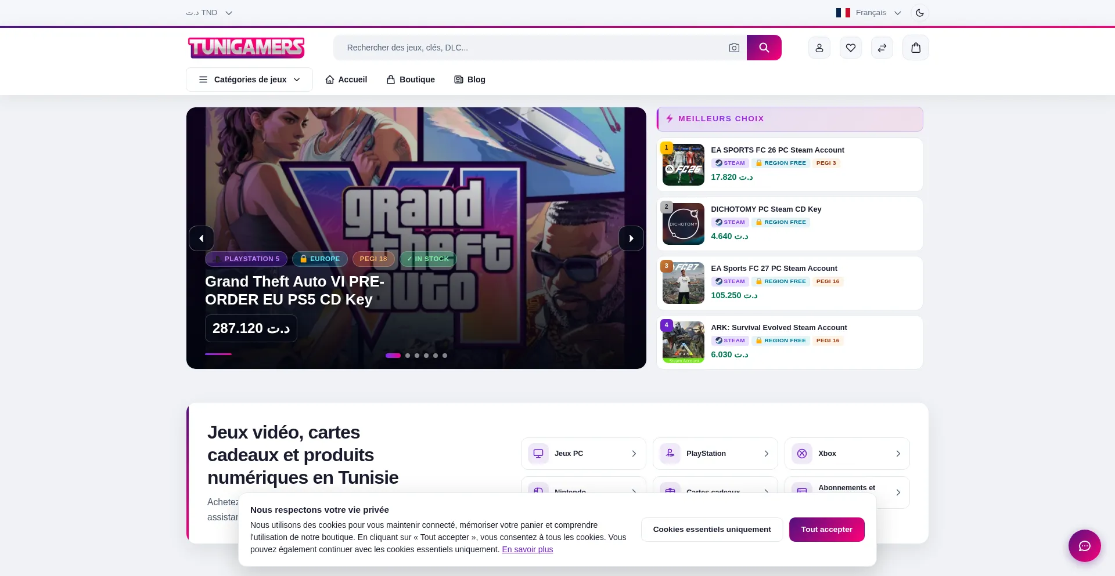1115x576 pixels.
Task: Click the 287.120 price box
Action: [x=251, y=328]
